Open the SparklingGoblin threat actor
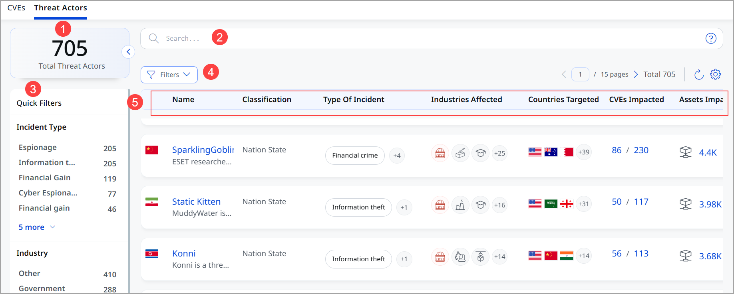The image size is (734, 294). 203,150
